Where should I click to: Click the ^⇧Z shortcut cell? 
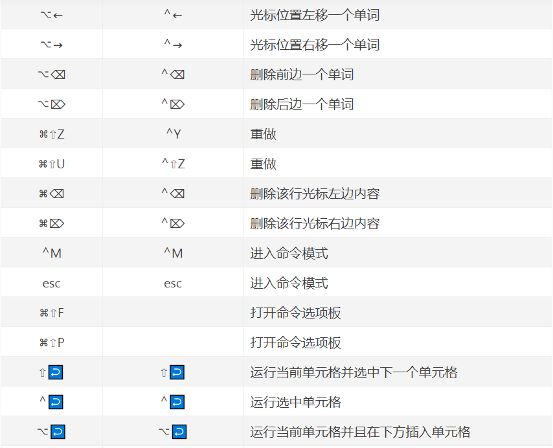pyautogui.click(x=173, y=164)
